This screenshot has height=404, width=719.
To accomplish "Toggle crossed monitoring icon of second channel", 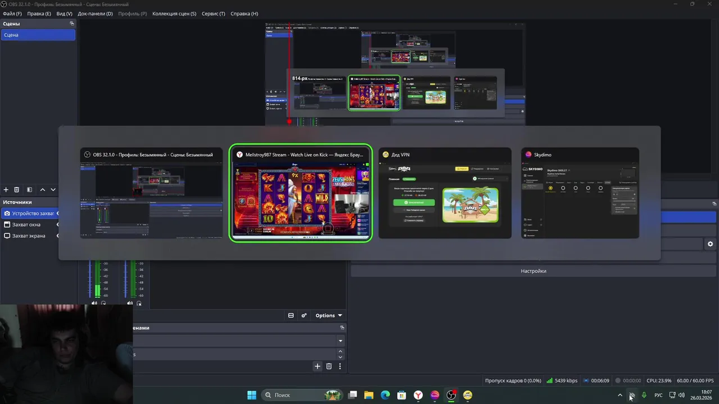I will click(x=139, y=304).
